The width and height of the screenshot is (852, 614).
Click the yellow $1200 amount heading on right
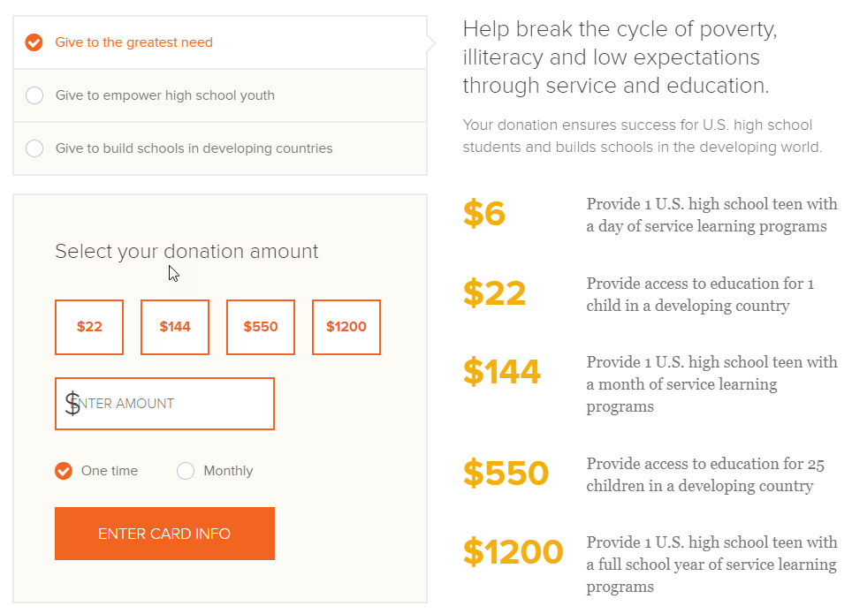click(x=513, y=552)
